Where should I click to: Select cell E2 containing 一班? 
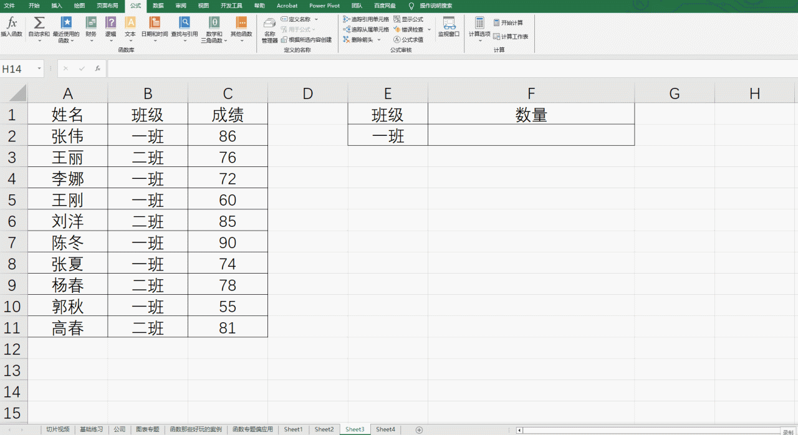click(x=388, y=135)
